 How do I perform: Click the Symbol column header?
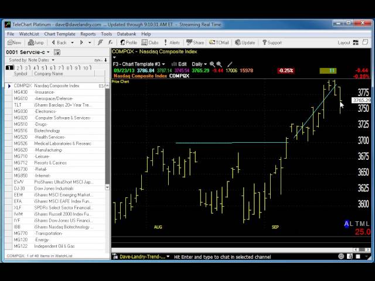(x=21, y=74)
